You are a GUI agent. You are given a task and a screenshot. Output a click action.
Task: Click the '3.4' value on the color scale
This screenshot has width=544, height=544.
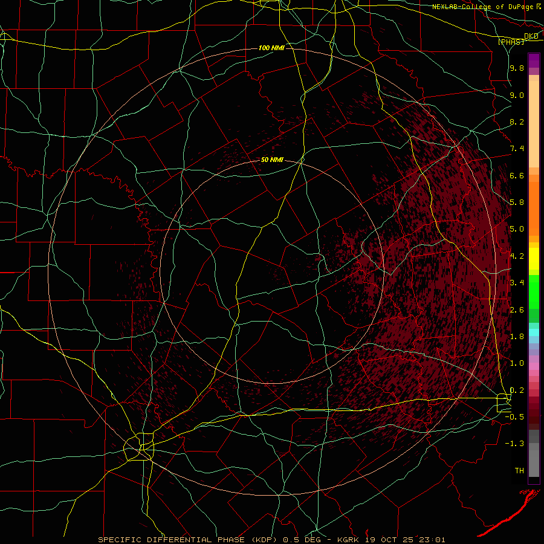(x=517, y=283)
